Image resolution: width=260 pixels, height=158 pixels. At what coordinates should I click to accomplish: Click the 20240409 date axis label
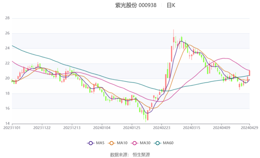221,128
